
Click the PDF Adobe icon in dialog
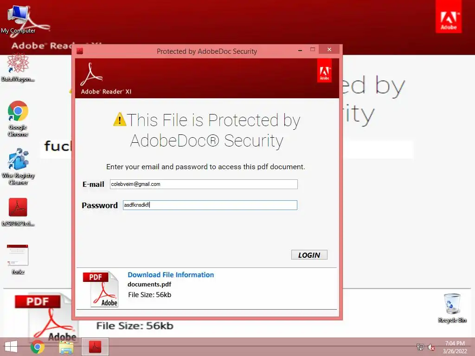101,289
